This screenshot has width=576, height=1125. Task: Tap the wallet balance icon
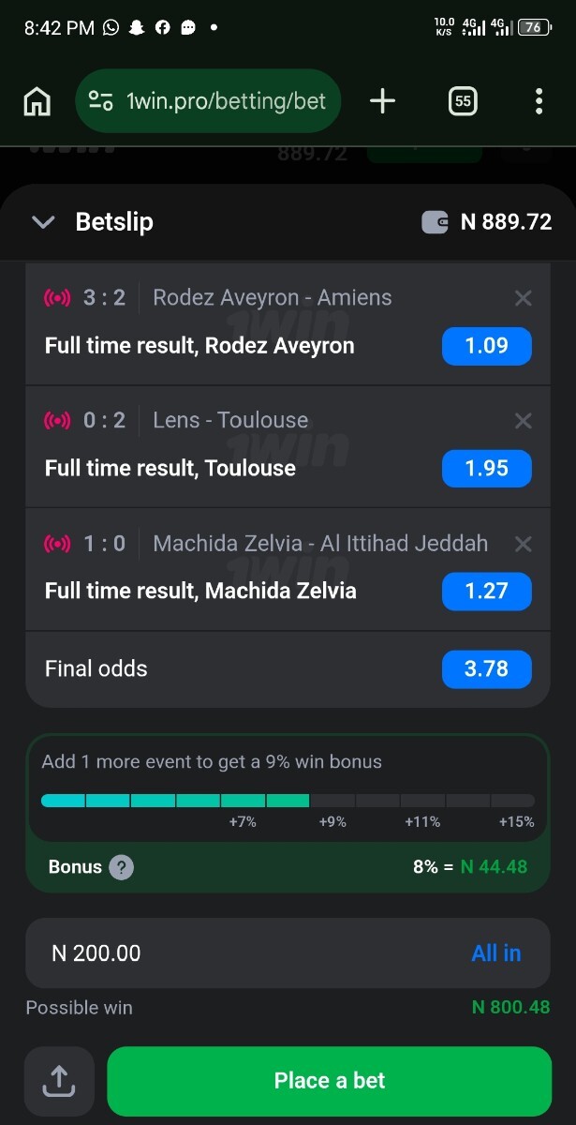[435, 222]
